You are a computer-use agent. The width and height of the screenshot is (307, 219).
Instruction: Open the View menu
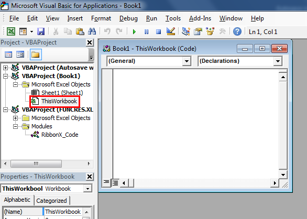(52, 18)
